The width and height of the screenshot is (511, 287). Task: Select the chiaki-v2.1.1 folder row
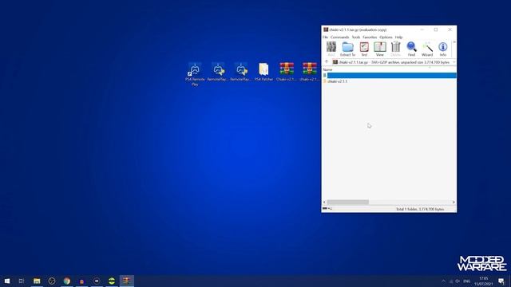(x=389, y=81)
